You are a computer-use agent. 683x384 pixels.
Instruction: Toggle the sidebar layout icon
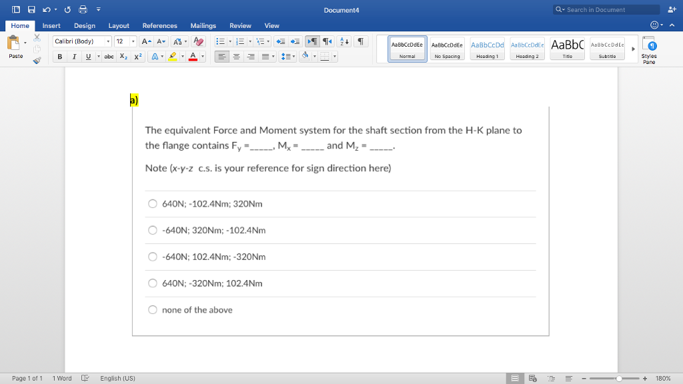click(x=16, y=9)
